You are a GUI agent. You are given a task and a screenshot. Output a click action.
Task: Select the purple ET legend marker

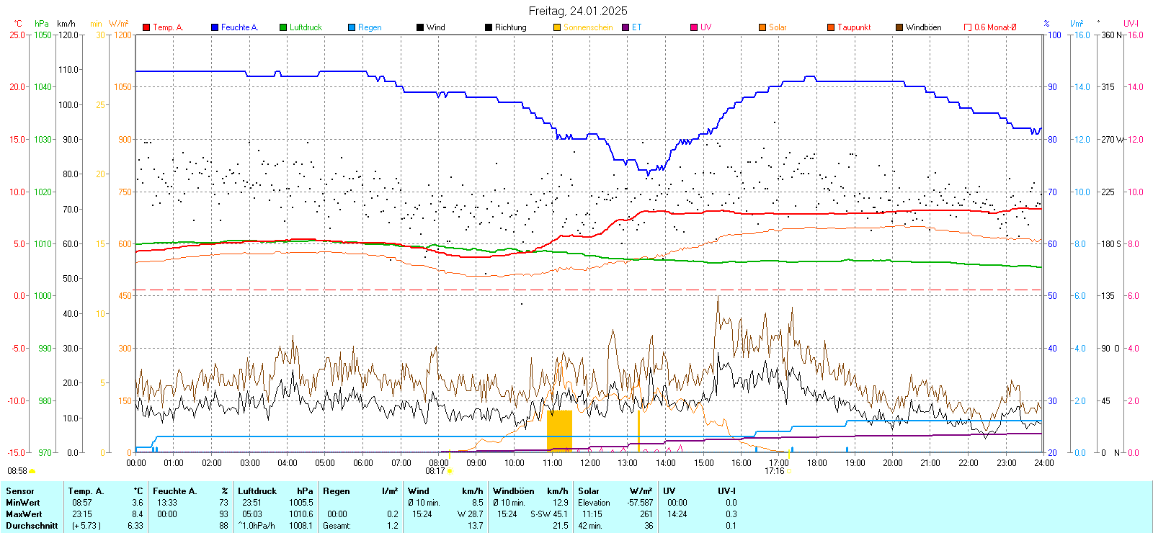[x=626, y=27]
